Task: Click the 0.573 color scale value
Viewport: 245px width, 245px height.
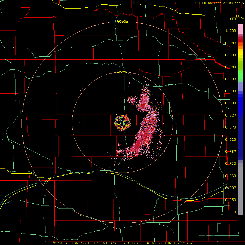Action: tap(231, 127)
